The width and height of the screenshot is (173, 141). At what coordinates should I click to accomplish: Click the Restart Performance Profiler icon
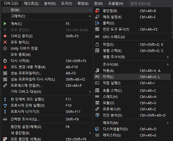[x=5, y=79]
